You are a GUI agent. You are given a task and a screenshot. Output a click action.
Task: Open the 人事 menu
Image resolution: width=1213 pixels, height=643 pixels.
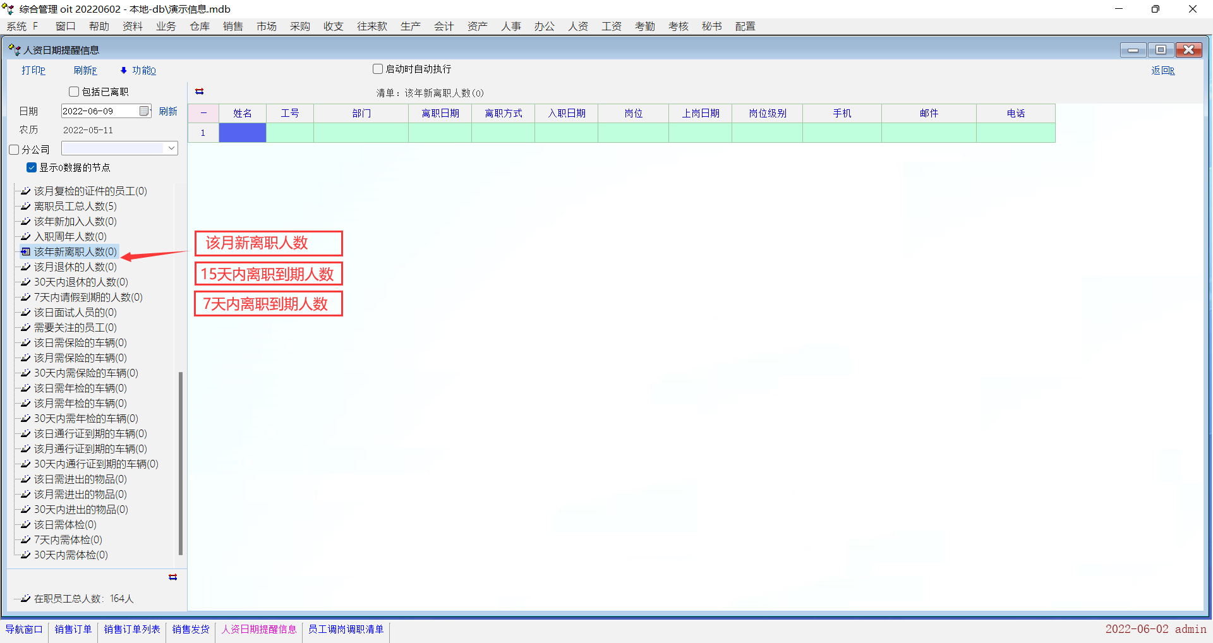click(510, 26)
